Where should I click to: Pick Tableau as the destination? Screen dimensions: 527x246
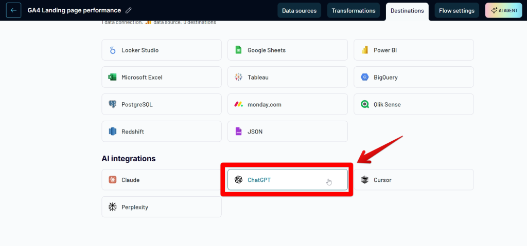288,77
